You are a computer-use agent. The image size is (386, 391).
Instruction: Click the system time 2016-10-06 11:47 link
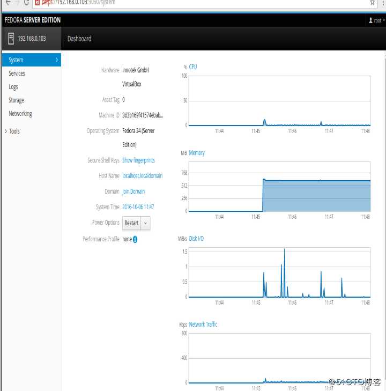click(138, 207)
